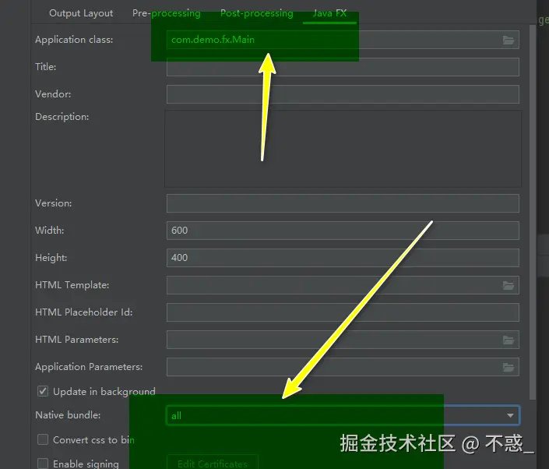Click the vertical scrollbar of settings panel

pyautogui.click(x=532, y=212)
